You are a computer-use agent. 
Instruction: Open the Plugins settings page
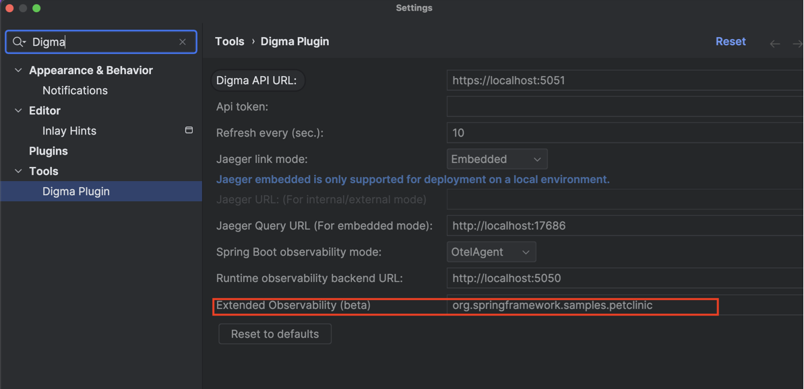(48, 151)
